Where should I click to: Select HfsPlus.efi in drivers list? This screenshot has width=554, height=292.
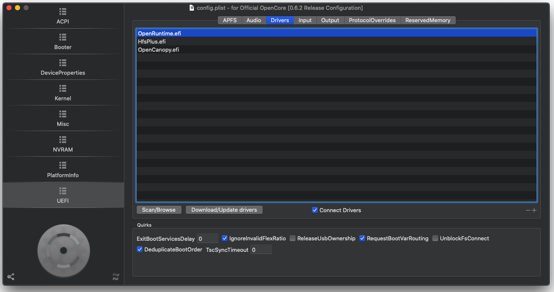[152, 41]
